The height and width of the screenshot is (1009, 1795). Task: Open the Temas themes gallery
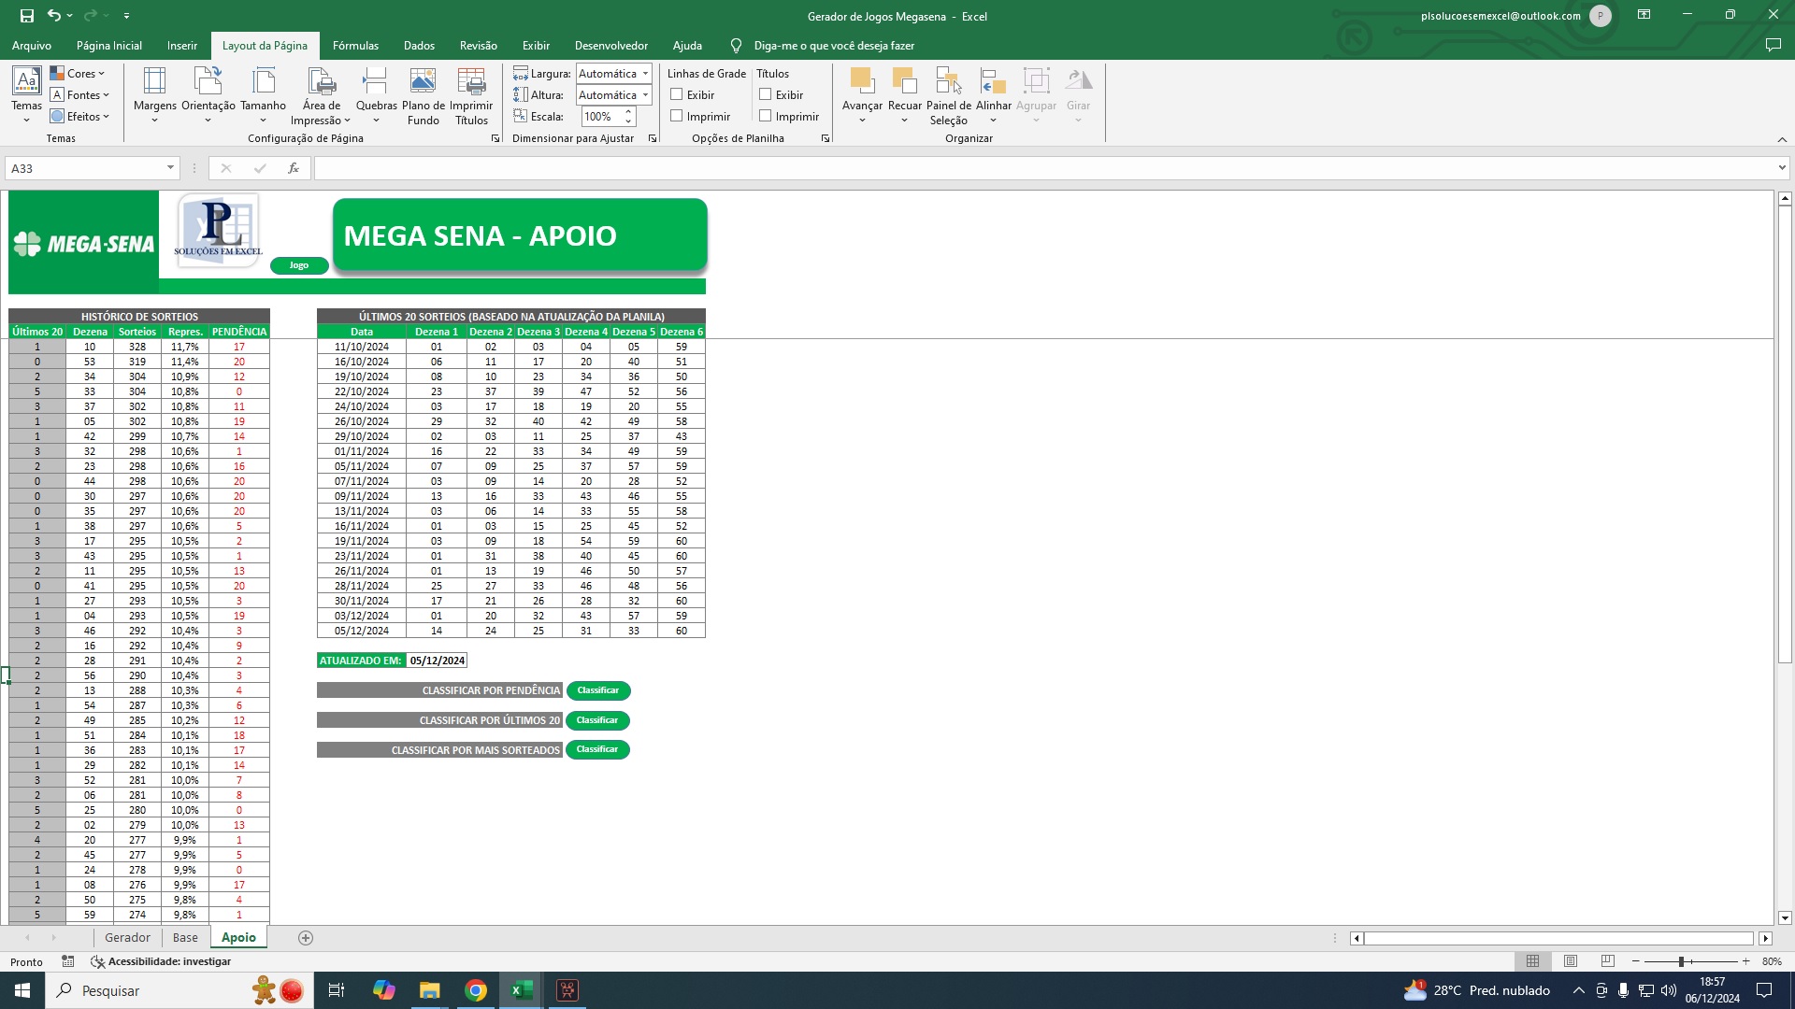tap(26, 95)
